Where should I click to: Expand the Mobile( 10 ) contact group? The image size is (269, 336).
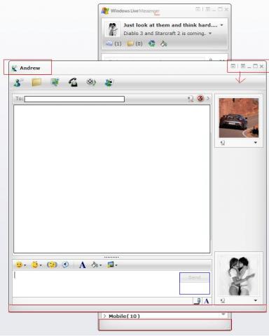tap(104, 316)
